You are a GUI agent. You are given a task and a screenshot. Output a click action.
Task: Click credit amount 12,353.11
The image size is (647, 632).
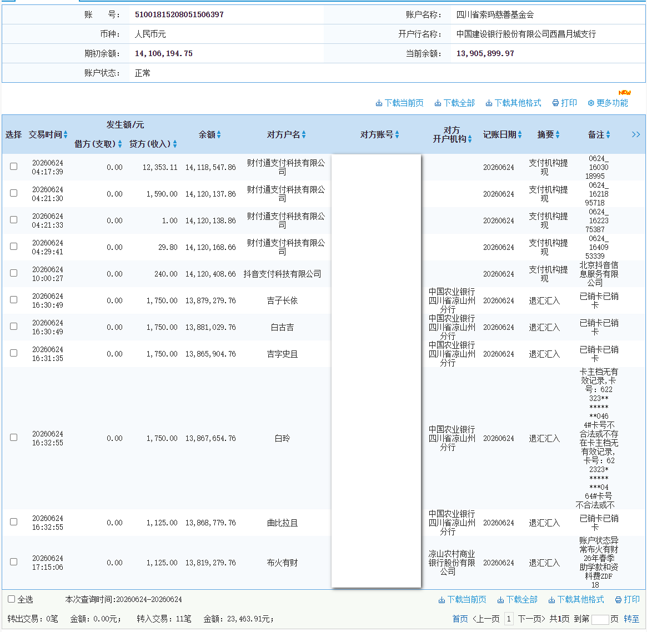click(x=160, y=168)
